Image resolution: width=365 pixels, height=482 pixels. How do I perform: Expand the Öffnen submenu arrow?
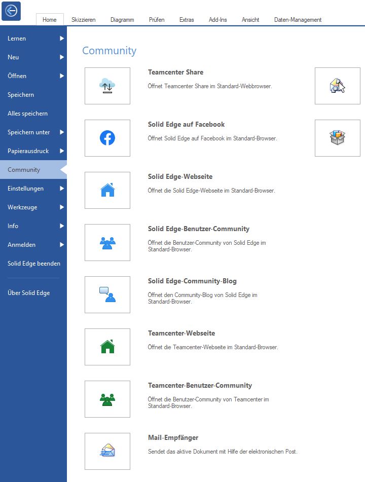[62, 76]
